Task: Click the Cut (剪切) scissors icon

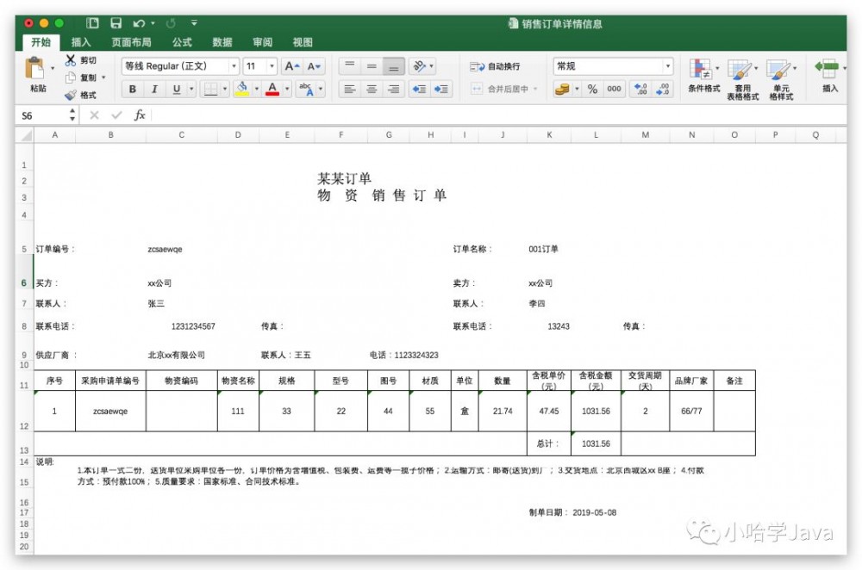Action: point(70,59)
